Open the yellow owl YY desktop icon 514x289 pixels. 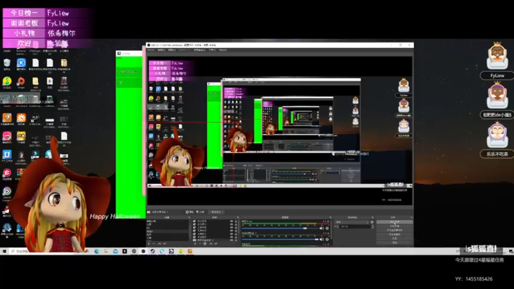click(x=21, y=136)
